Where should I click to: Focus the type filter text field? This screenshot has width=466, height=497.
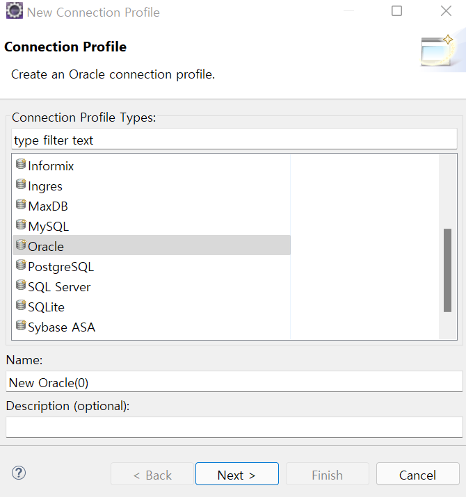click(234, 139)
